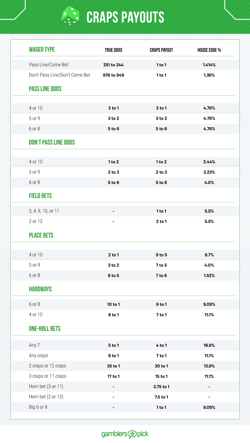Jump to the "Pass Line Odds" section heading

click(x=45, y=89)
